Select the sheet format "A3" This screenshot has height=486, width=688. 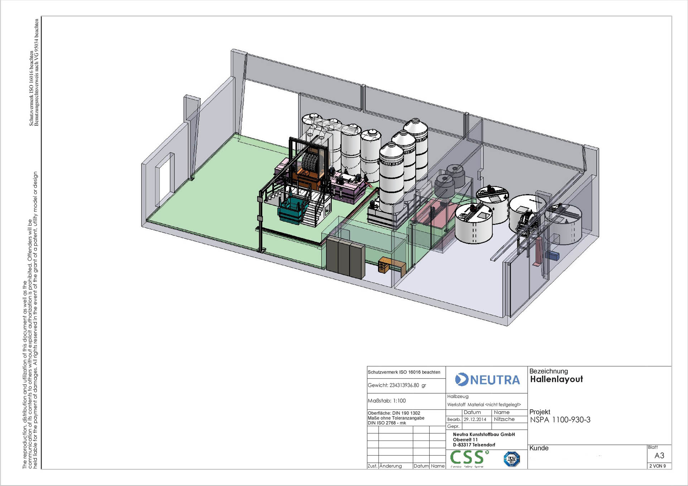click(x=659, y=456)
